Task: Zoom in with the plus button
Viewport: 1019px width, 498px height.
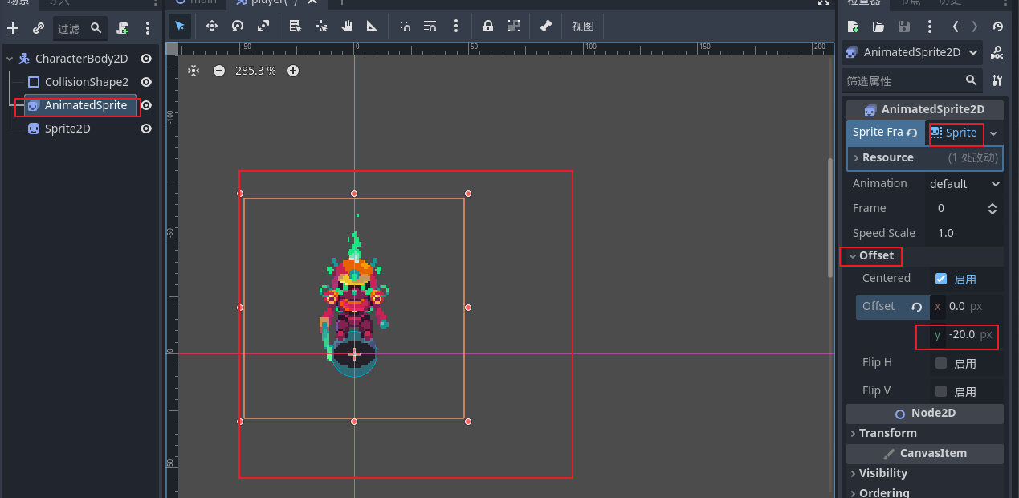Action: pos(293,71)
